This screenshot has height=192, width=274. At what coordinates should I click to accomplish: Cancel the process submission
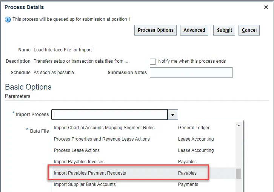(249, 30)
